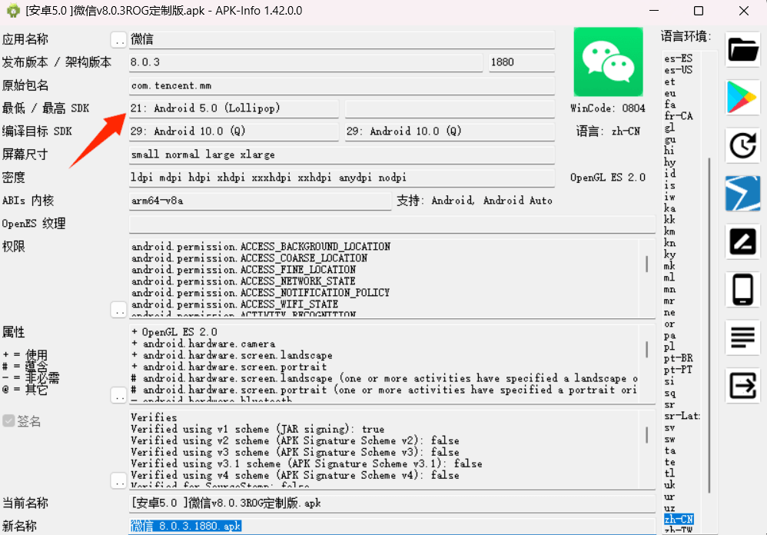The height and width of the screenshot is (535, 767).
Task: Click the build version field 1880
Action: pyautogui.click(x=522, y=62)
